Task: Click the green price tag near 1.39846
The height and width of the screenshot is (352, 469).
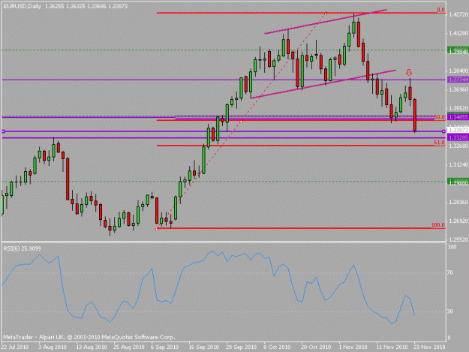Action: tap(458, 50)
